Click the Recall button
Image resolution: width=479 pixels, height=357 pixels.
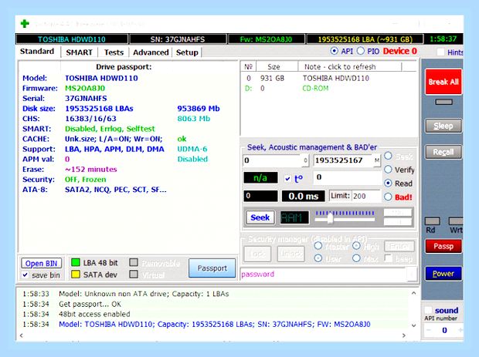(443, 152)
